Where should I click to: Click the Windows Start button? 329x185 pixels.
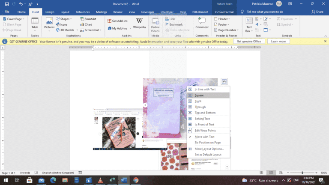point(6,180)
